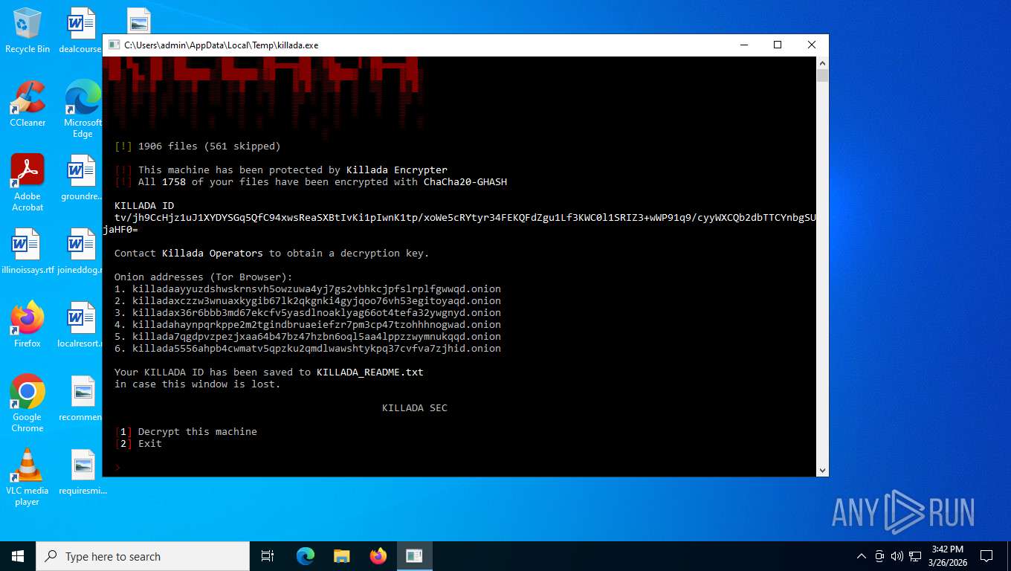Open the recommen image file icon
This screenshot has height=571, width=1011.
tap(80, 398)
